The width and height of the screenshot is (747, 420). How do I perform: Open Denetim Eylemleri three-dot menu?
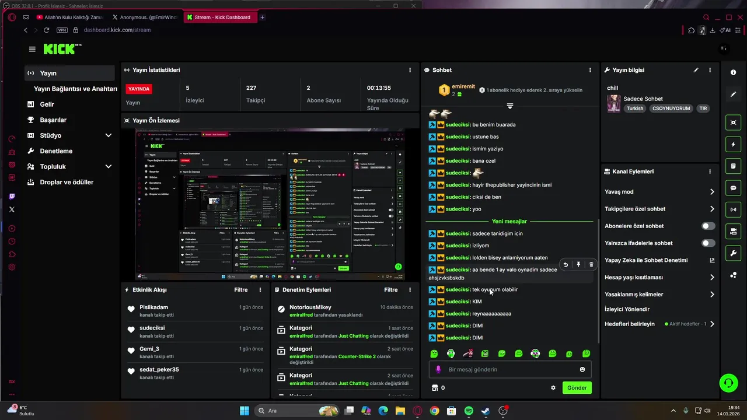[410, 290]
